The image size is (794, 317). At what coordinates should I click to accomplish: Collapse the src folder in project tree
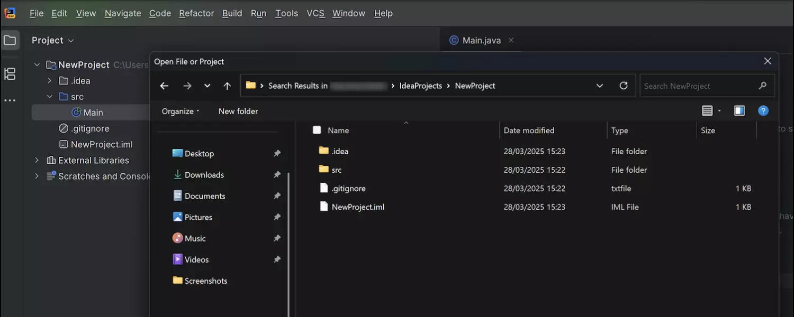[49, 97]
